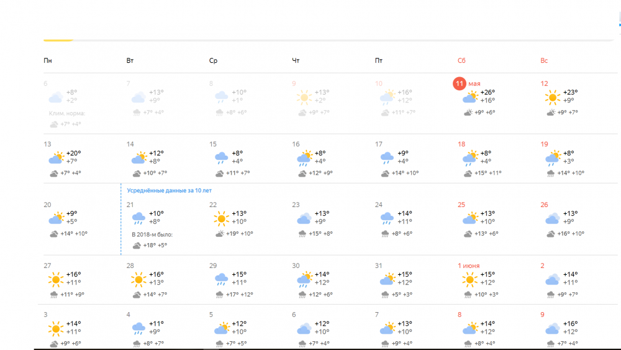Click the sunny icon for May 22
The width and height of the screenshot is (621, 350).
(x=221, y=218)
